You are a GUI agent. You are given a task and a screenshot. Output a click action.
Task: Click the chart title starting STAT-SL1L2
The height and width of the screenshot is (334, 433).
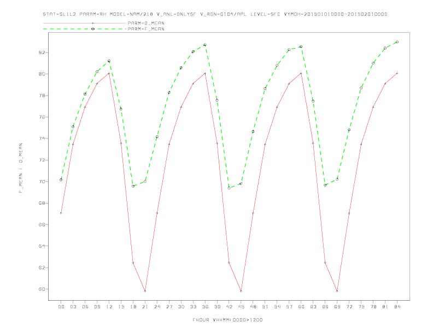(x=215, y=14)
